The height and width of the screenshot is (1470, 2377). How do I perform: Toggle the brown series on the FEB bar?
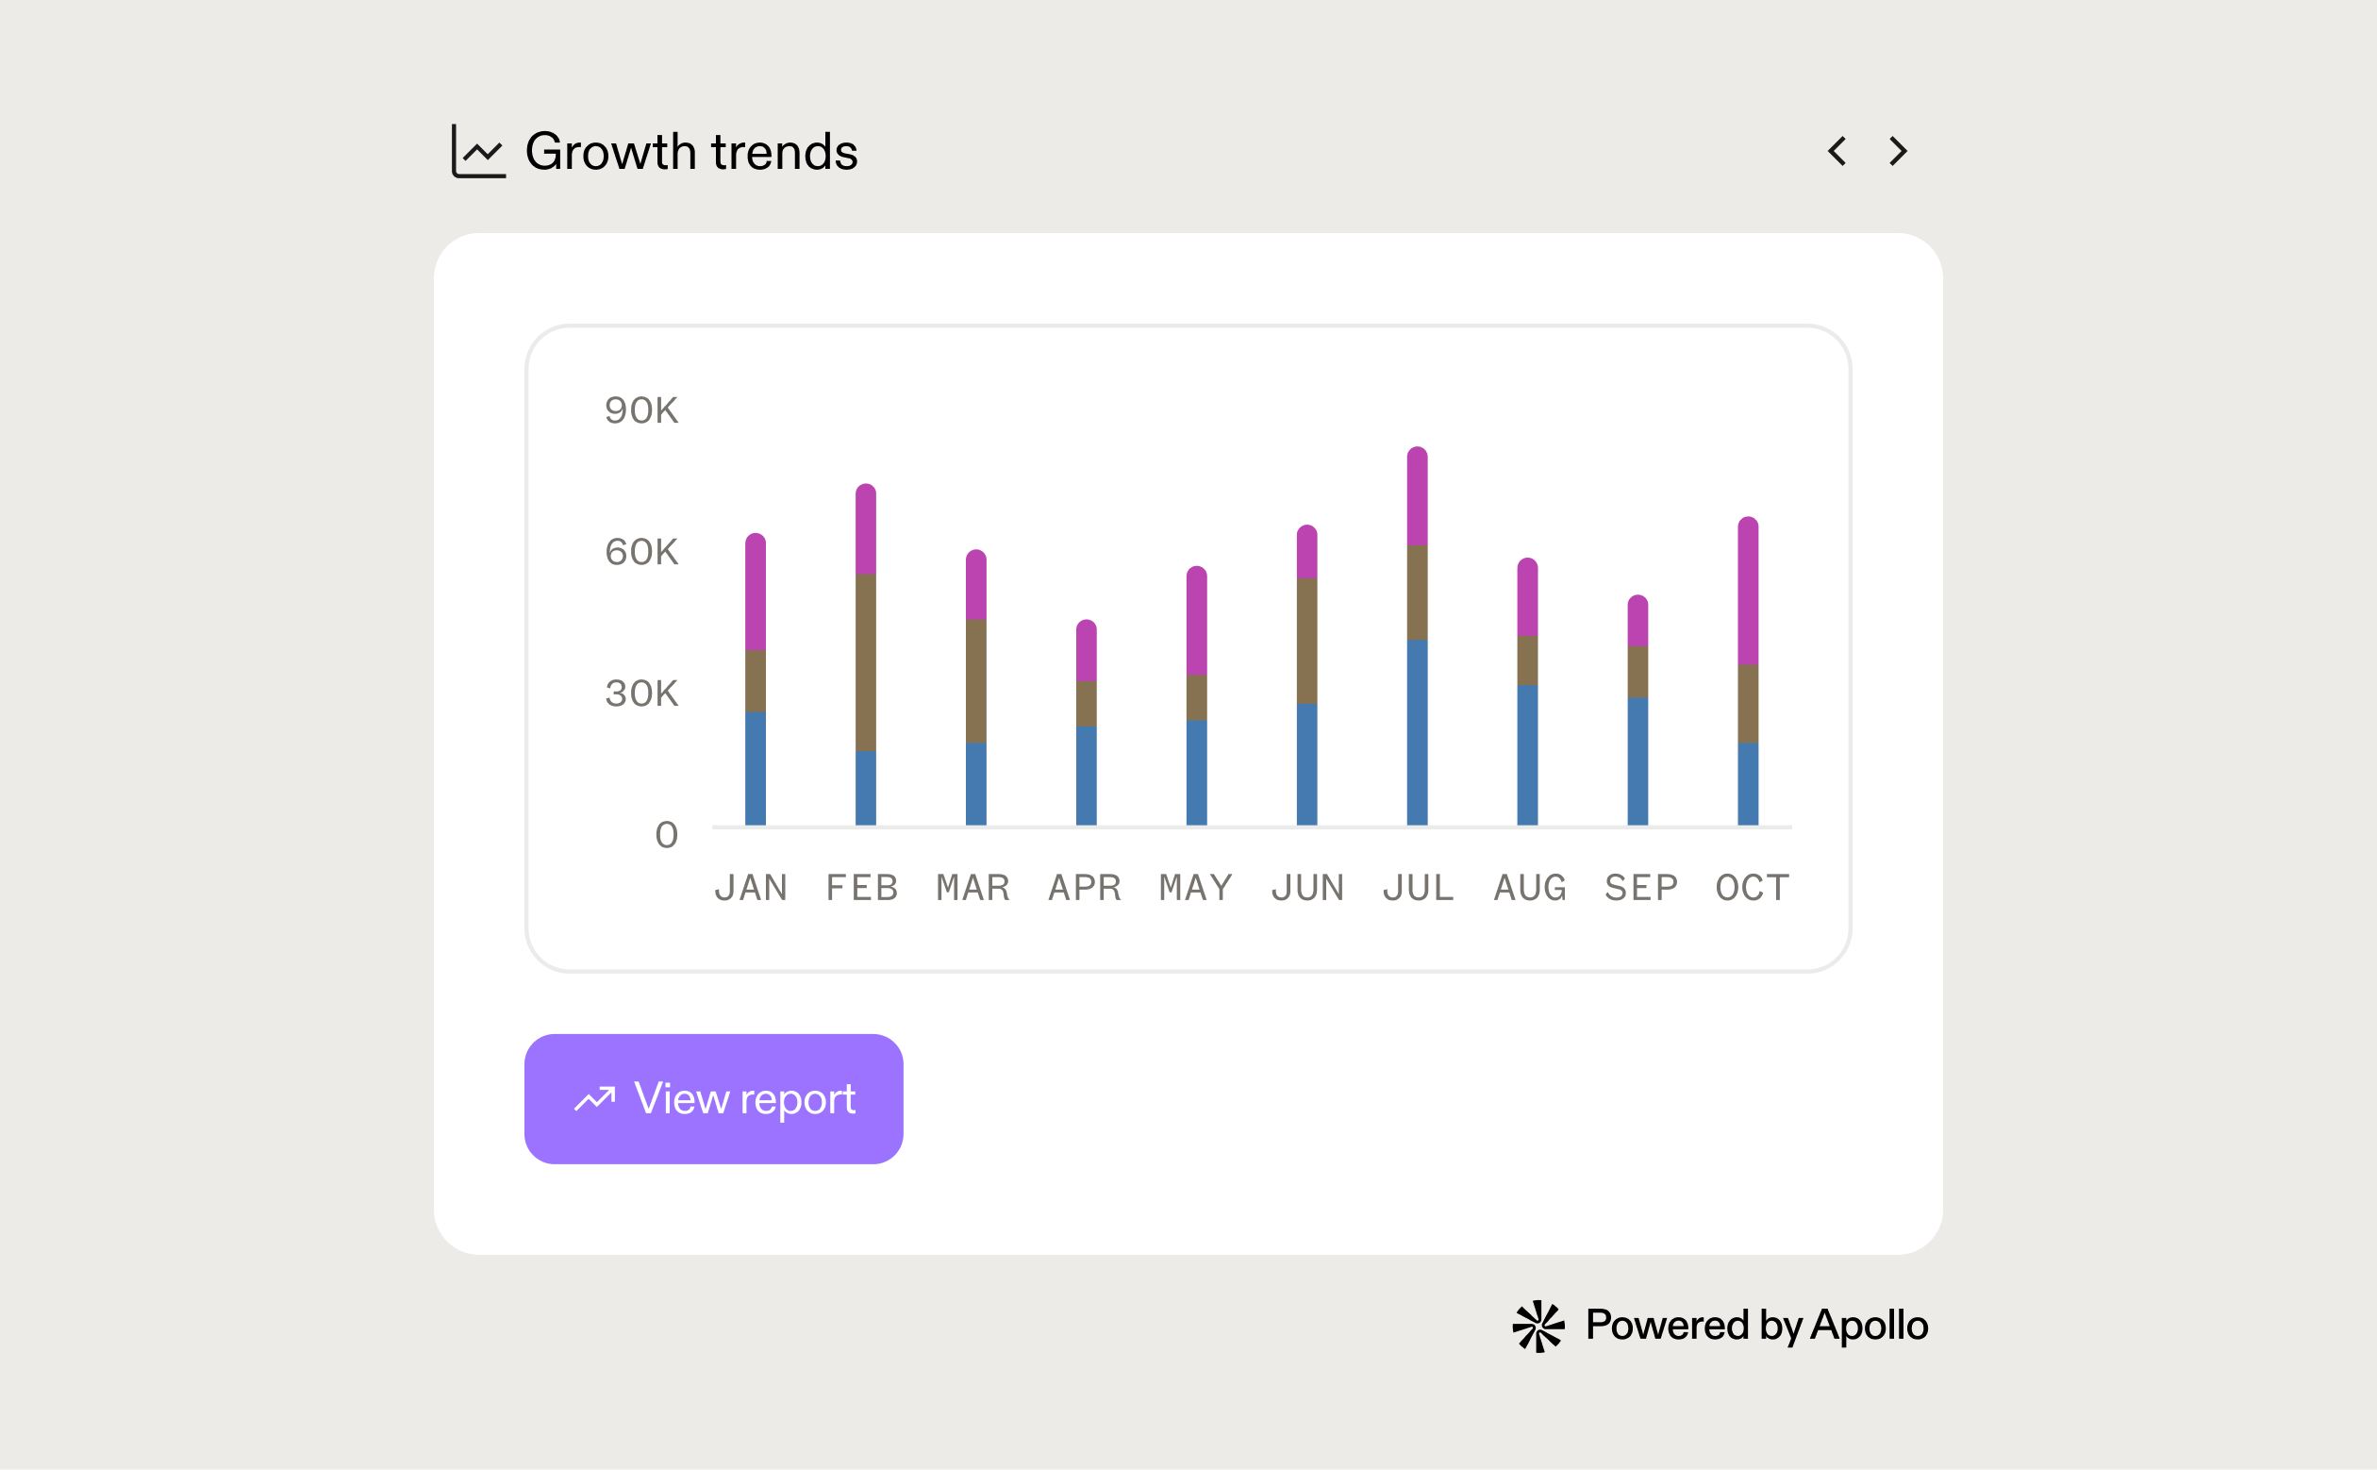[x=864, y=661]
